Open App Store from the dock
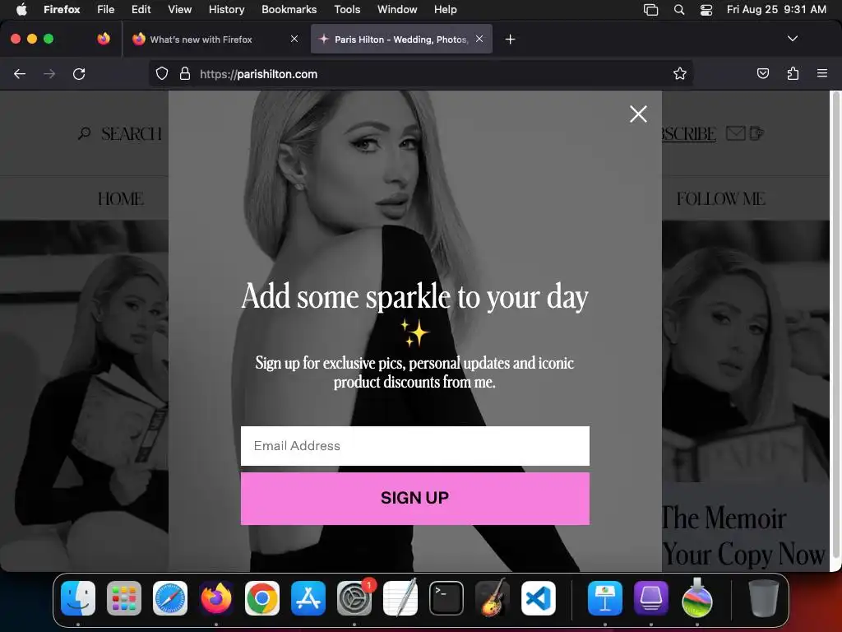 click(x=308, y=598)
